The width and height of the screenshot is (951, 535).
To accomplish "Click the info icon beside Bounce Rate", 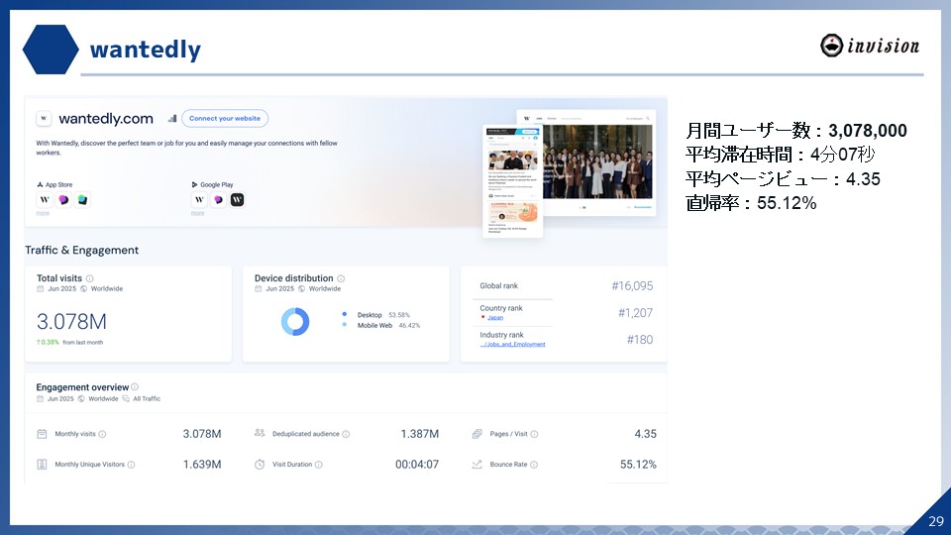I will click(x=534, y=465).
